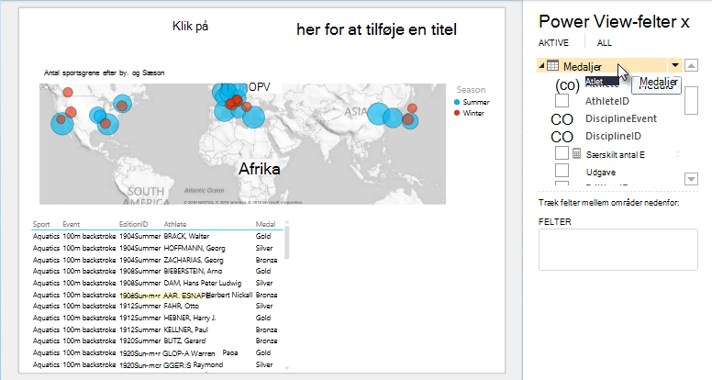This screenshot has width=712, height=380.
Task: Collapse the Medaljer table tree triangle
Action: [541, 66]
